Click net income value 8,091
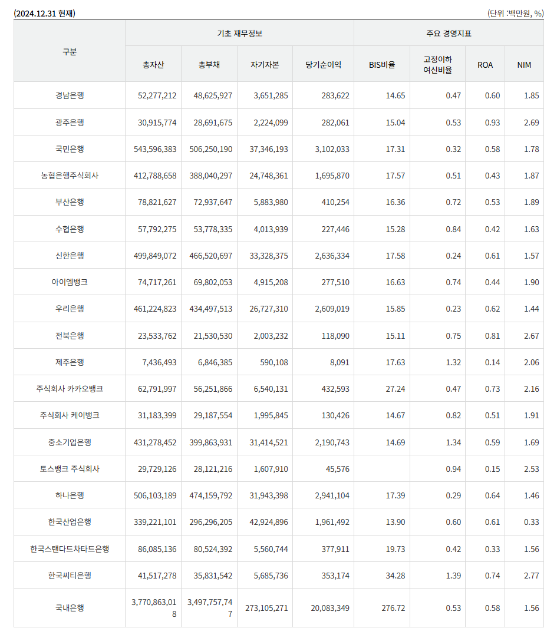Viewport: 557px width, 638px height. pyautogui.click(x=340, y=362)
